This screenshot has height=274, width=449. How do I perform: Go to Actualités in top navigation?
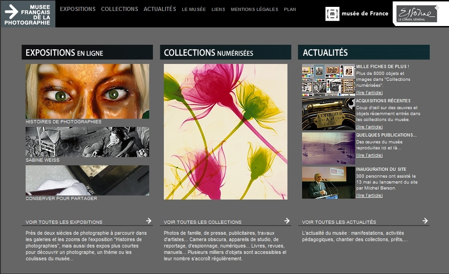(160, 9)
